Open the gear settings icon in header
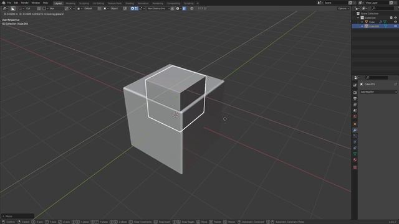This screenshot has height=224, width=399. click(x=178, y=9)
